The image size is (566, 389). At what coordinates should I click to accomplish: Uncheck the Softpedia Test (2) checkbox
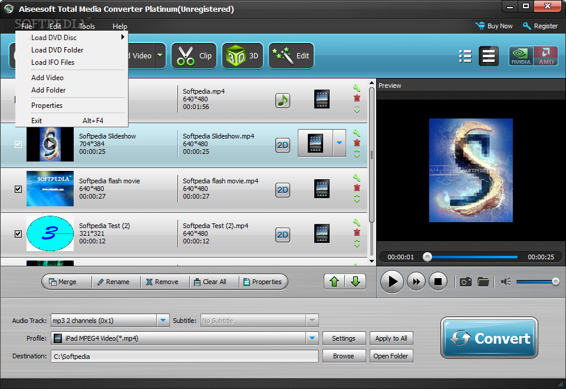click(18, 234)
